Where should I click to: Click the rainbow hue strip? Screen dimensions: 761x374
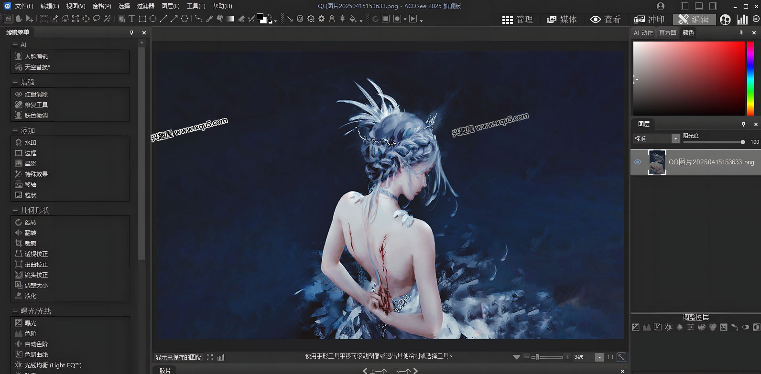pyautogui.click(x=750, y=78)
